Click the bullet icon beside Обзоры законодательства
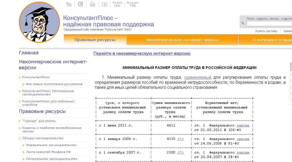This screenshot has width=292, height=162. tap(20, 138)
